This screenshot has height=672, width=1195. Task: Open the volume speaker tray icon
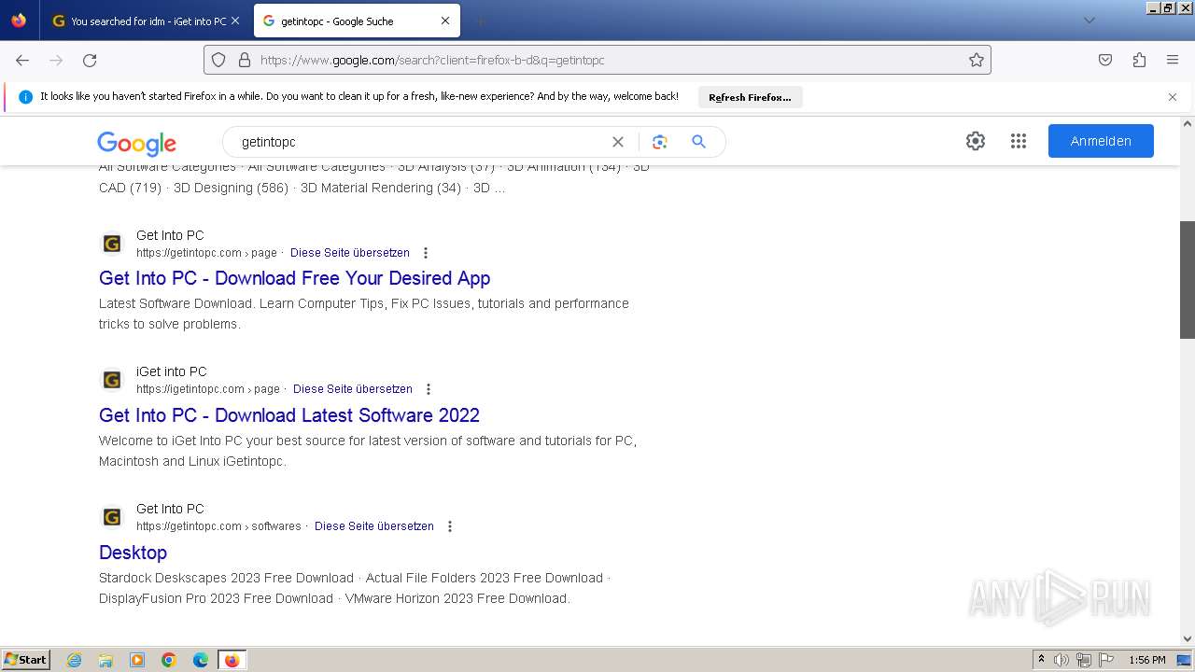pyautogui.click(x=1061, y=660)
